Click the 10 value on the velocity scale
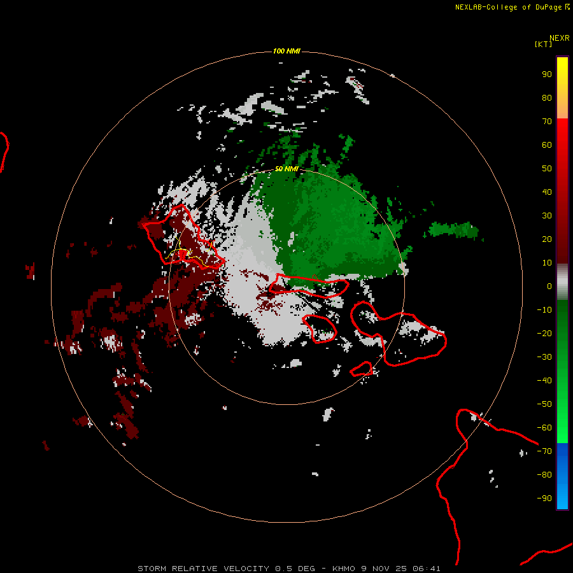The image size is (573, 573). tap(547, 263)
